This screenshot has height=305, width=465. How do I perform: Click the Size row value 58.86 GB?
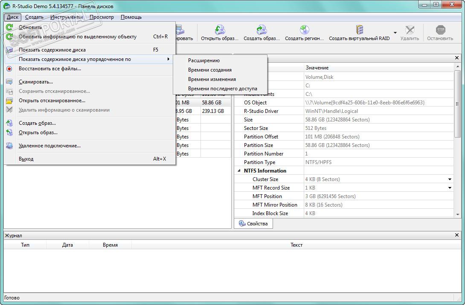pyautogui.click(x=337, y=120)
